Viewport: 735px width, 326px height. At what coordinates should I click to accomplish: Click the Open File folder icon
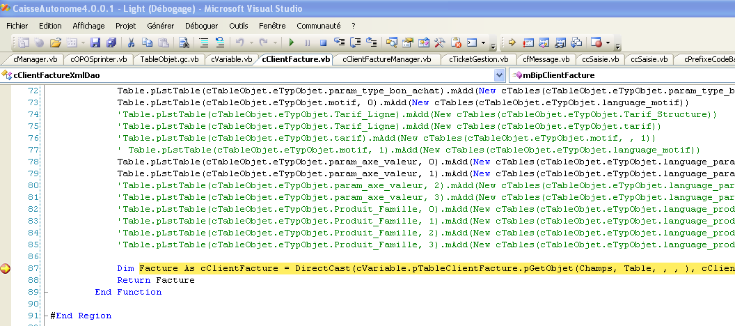click(x=56, y=42)
